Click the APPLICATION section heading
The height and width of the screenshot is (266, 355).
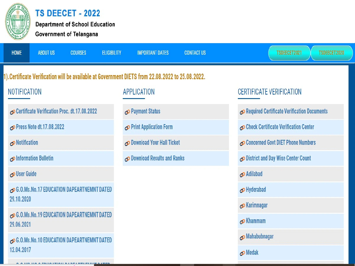pos(139,92)
